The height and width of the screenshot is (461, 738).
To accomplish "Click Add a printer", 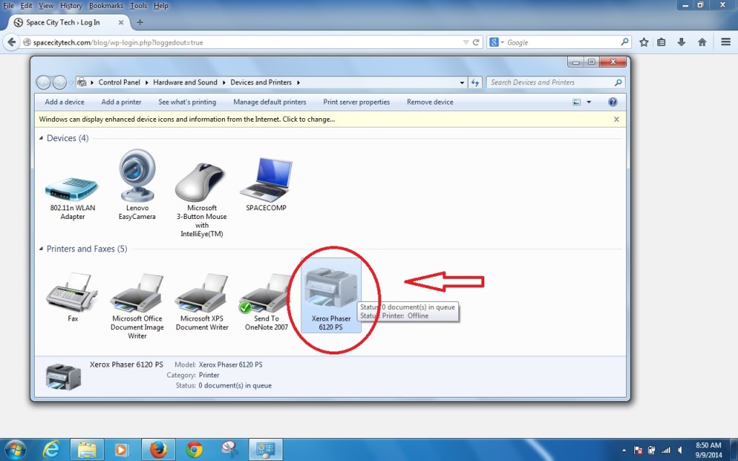I will pos(121,102).
